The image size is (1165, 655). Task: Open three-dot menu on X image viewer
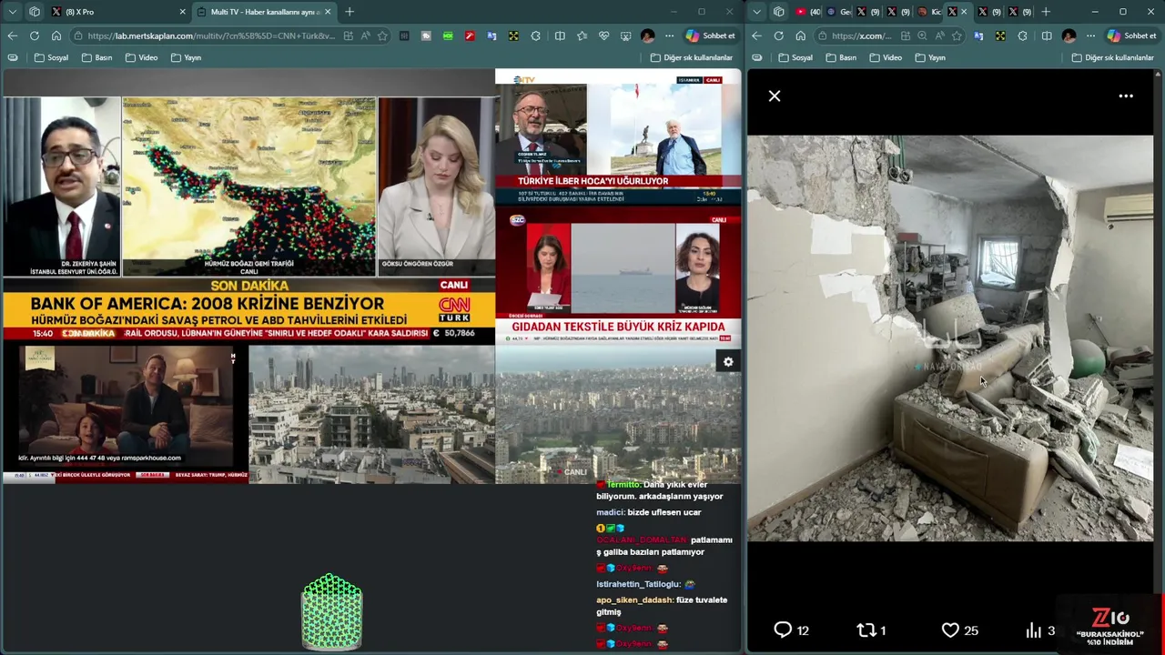click(x=1126, y=96)
